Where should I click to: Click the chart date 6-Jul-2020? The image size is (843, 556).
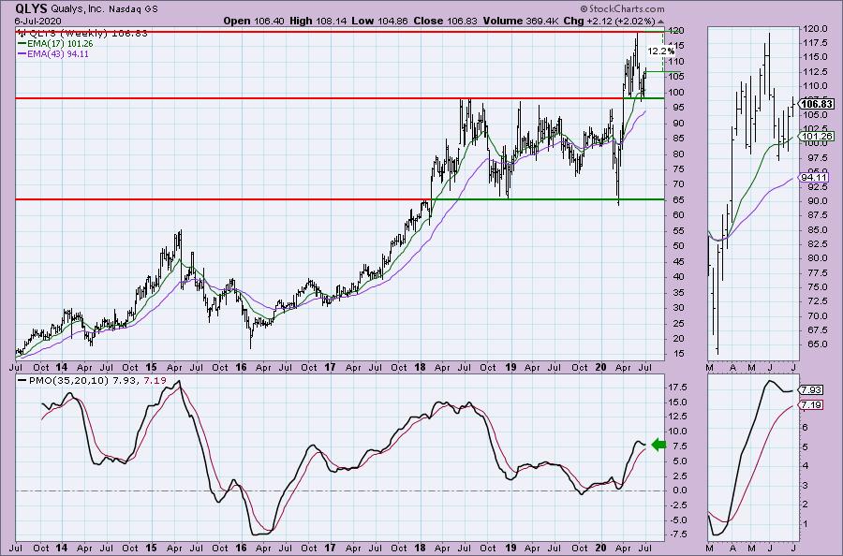tap(37, 21)
